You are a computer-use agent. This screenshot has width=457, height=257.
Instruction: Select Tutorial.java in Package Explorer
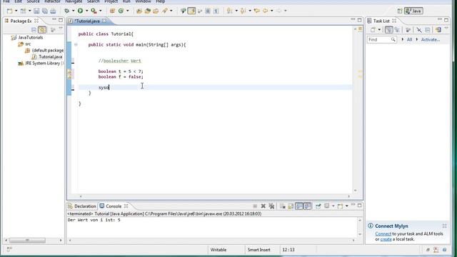click(50, 57)
